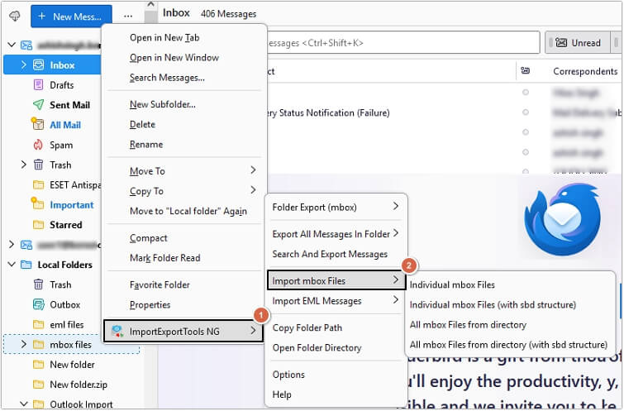The width and height of the screenshot is (624, 411).
Task: Toggle read status dot of fourth message
Action: coord(526,152)
